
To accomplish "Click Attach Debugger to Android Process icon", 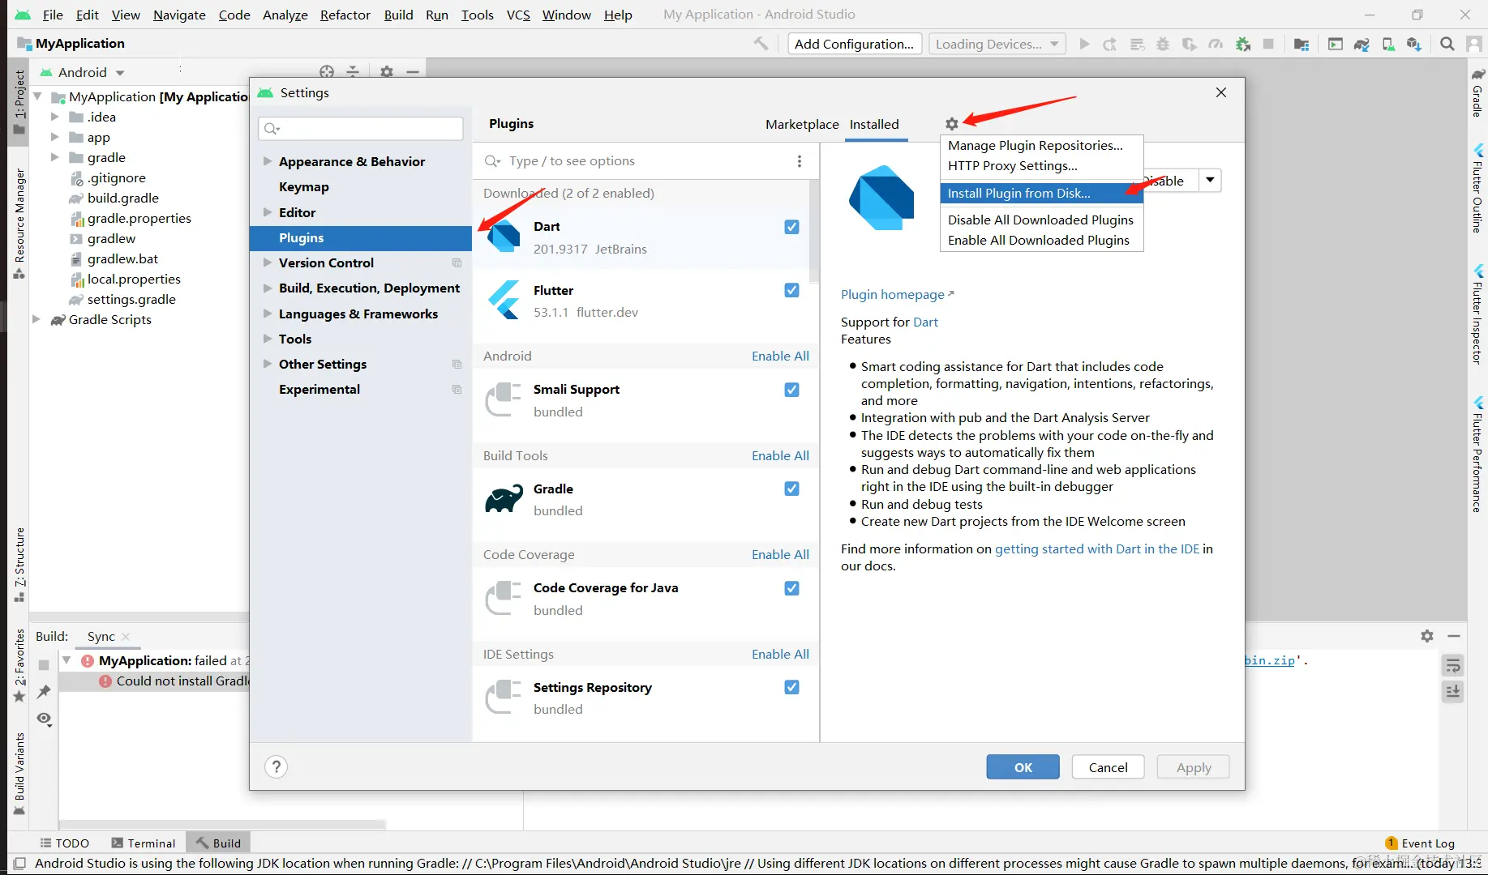I will (1242, 44).
